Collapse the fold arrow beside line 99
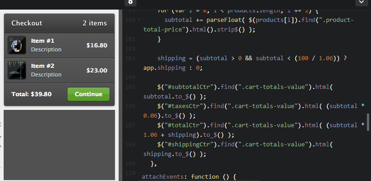This screenshot has width=371, height=181. point(139,10)
